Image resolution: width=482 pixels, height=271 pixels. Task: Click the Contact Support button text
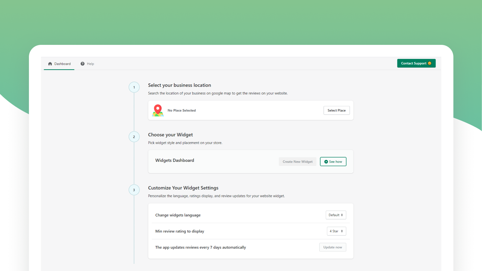coord(413,63)
